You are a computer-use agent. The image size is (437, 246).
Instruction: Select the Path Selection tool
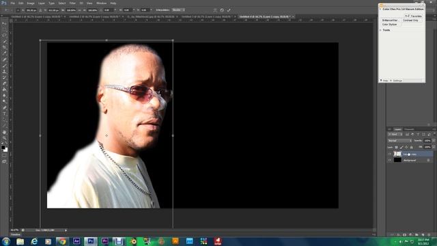(x=4, y=120)
